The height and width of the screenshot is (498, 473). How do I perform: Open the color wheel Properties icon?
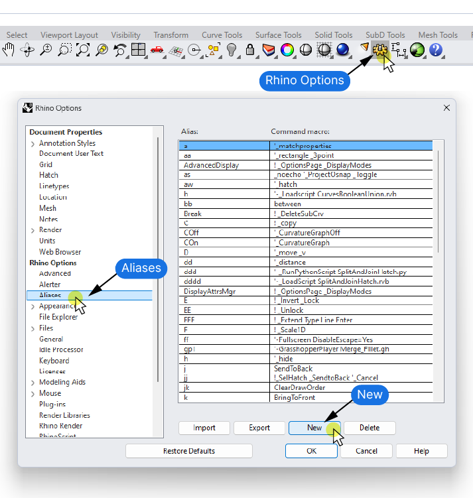click(287, 50)
